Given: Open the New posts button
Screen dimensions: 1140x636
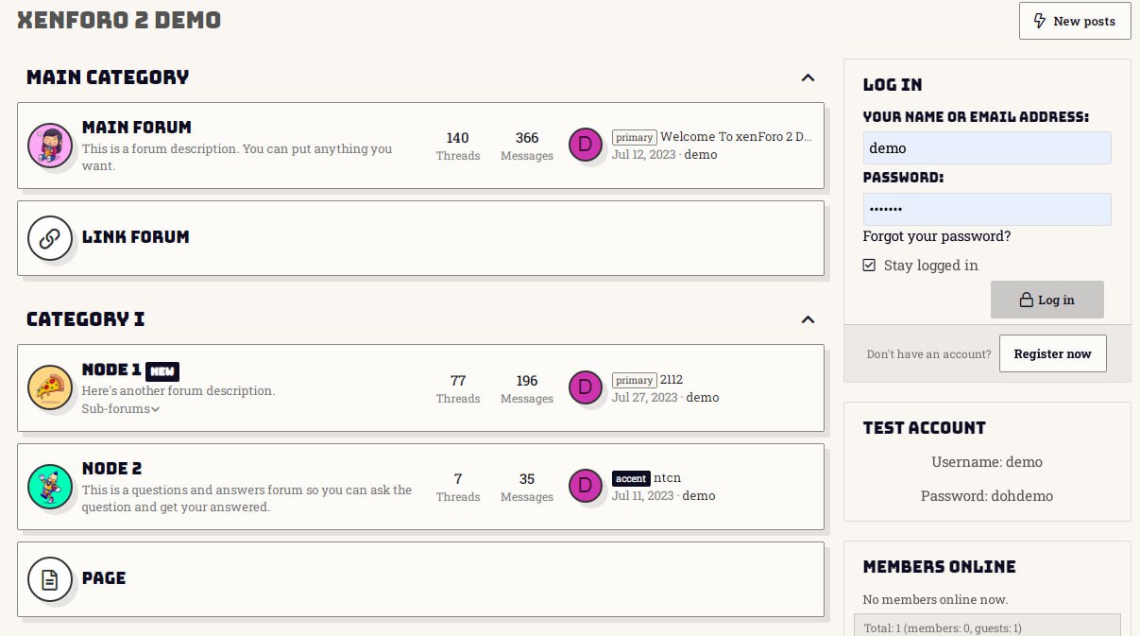Looking at the screenshot, I should (x=1074, y=21).
